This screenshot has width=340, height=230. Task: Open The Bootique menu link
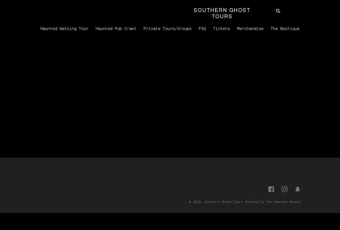tap(285, 29)
